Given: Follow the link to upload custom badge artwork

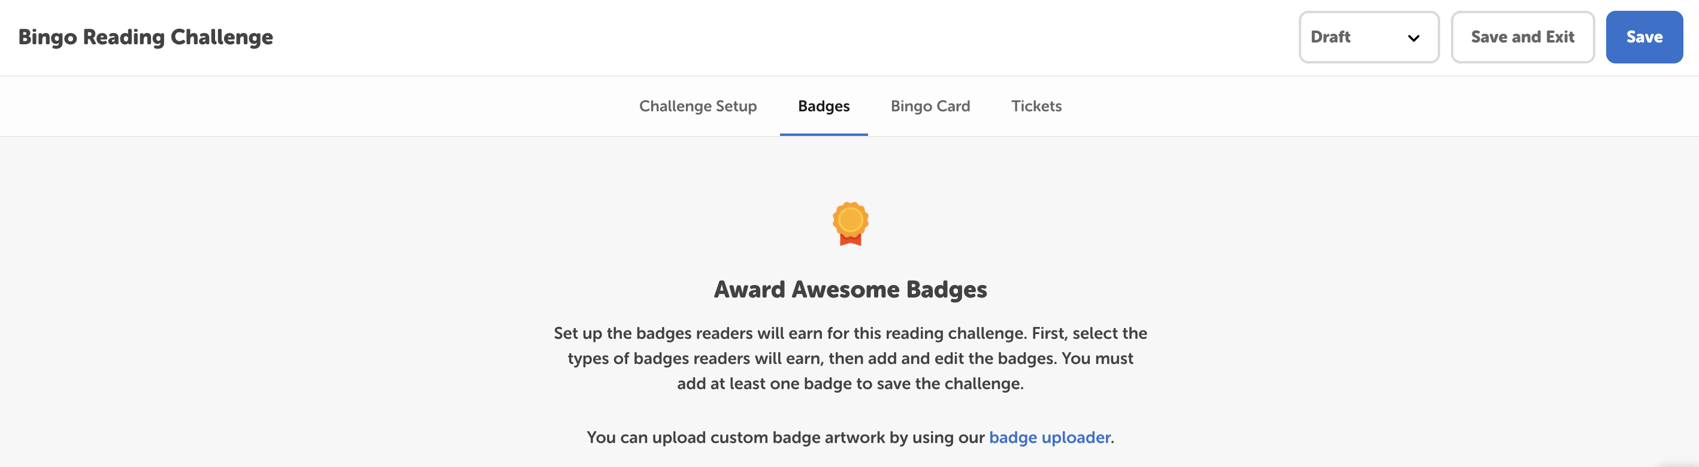Looking at the screenshot, I should coord(1050,436).
